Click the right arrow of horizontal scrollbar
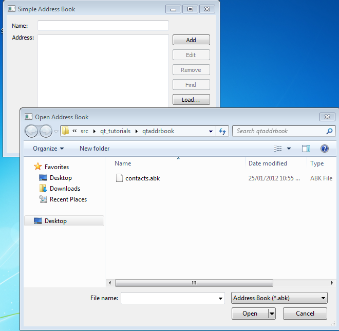 332,283
